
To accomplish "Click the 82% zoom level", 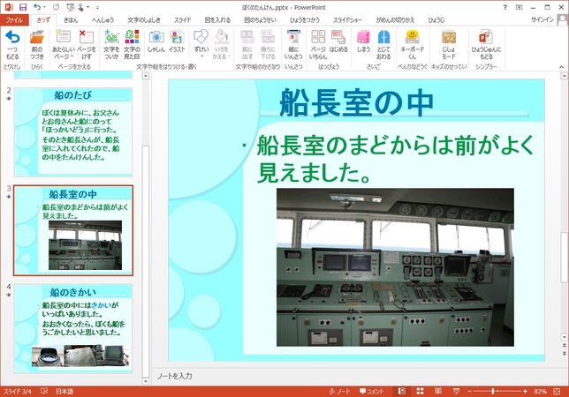I will coord(540,391).
